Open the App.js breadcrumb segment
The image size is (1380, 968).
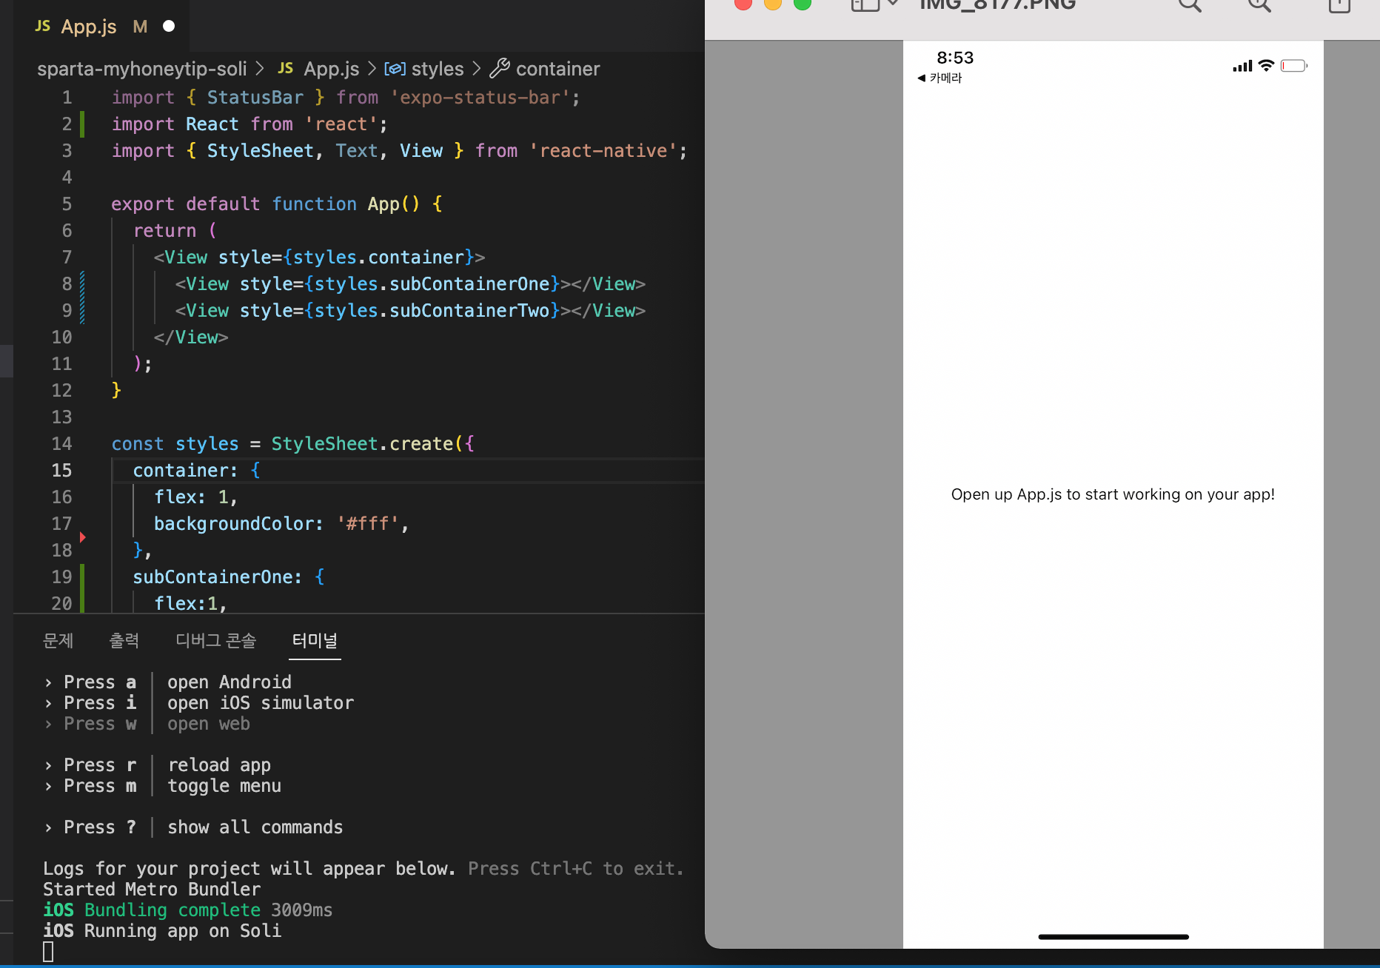[331, 69]
